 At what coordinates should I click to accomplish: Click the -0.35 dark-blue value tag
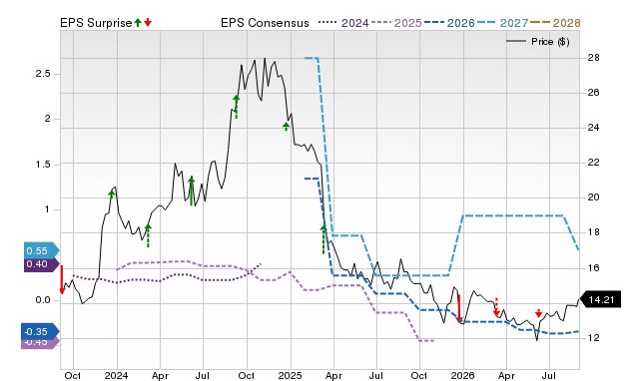point(40,332)
